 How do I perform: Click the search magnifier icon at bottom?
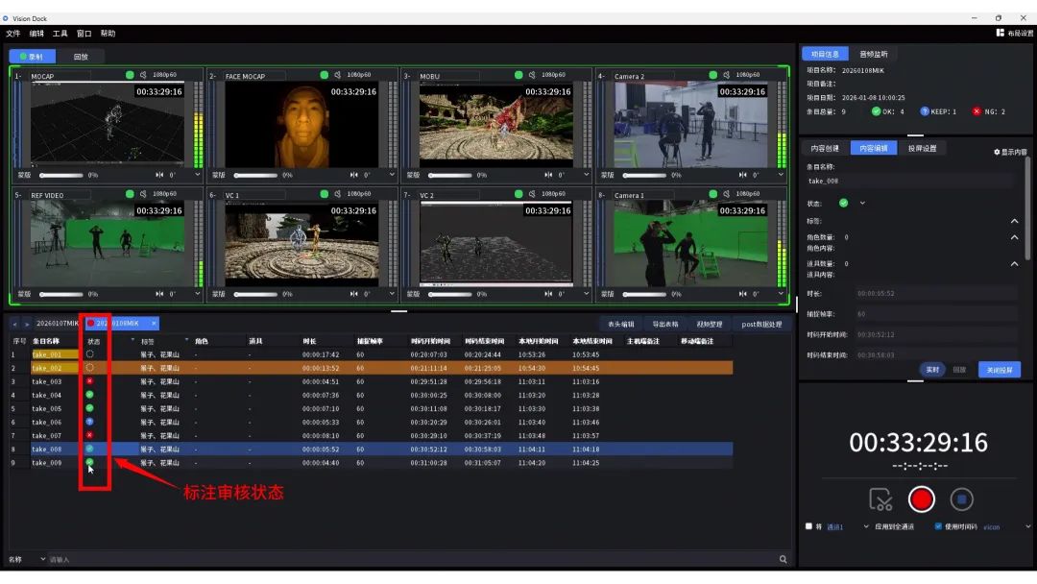(x=784, y=560)
